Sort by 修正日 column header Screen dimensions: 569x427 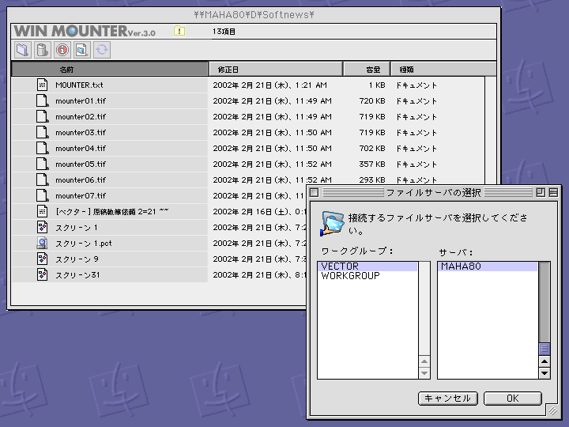point(276,69)
